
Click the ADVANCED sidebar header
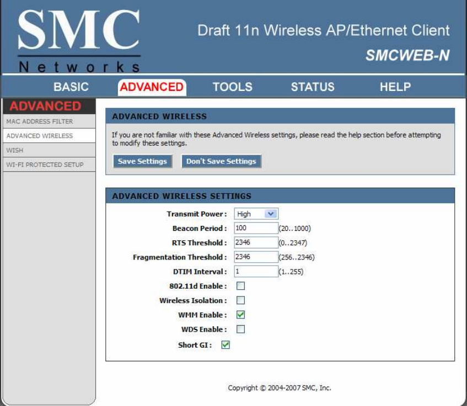click(x=45, y=106)
